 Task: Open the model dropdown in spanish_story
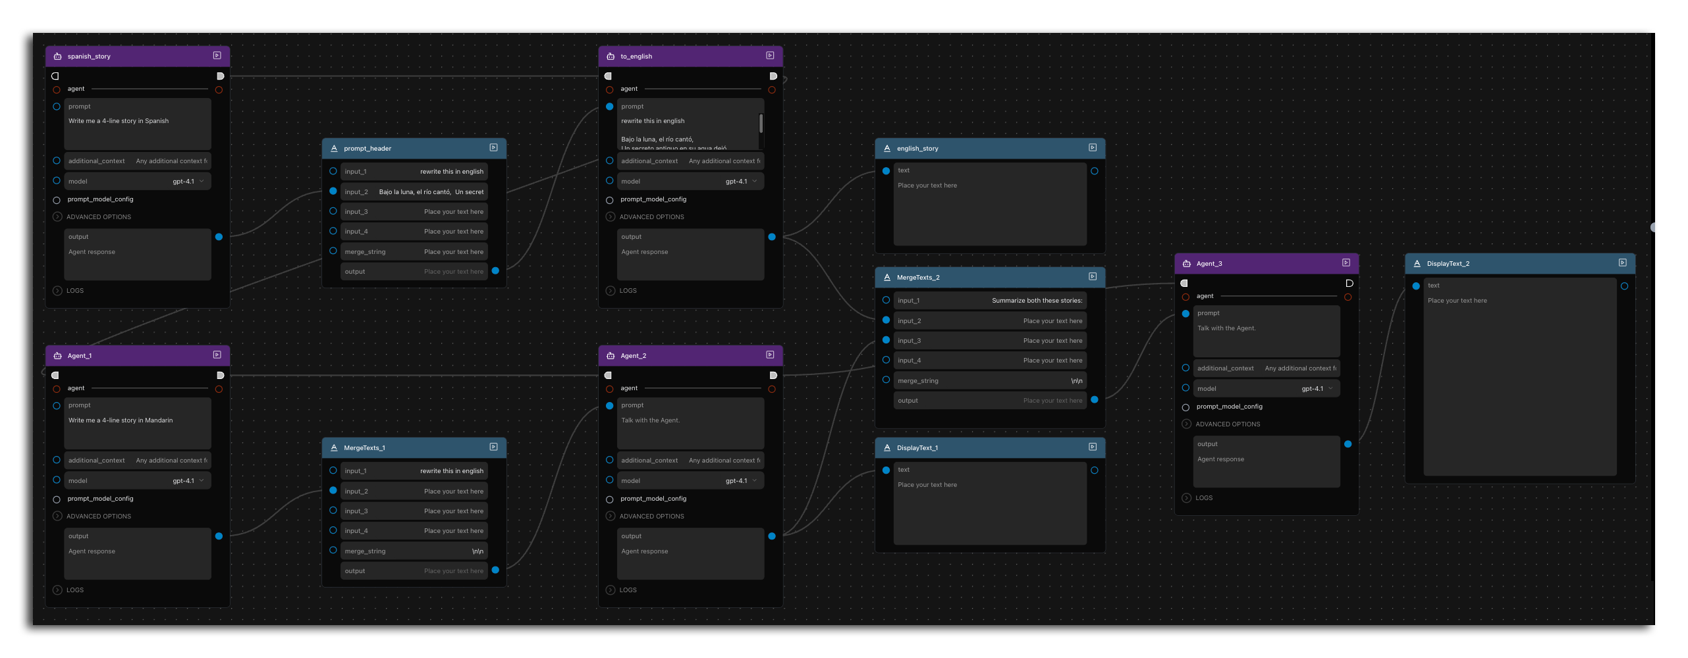(188, 182)
